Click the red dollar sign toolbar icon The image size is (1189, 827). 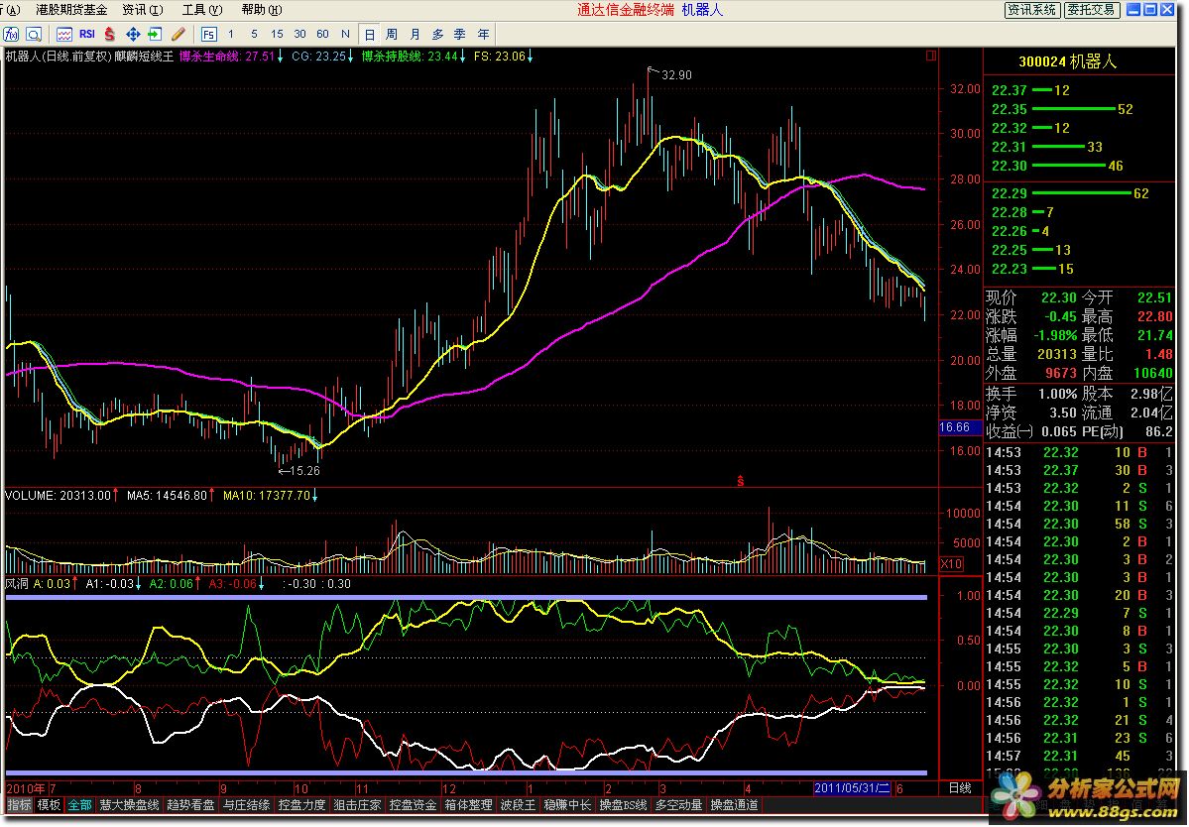(x=110, y=34)
